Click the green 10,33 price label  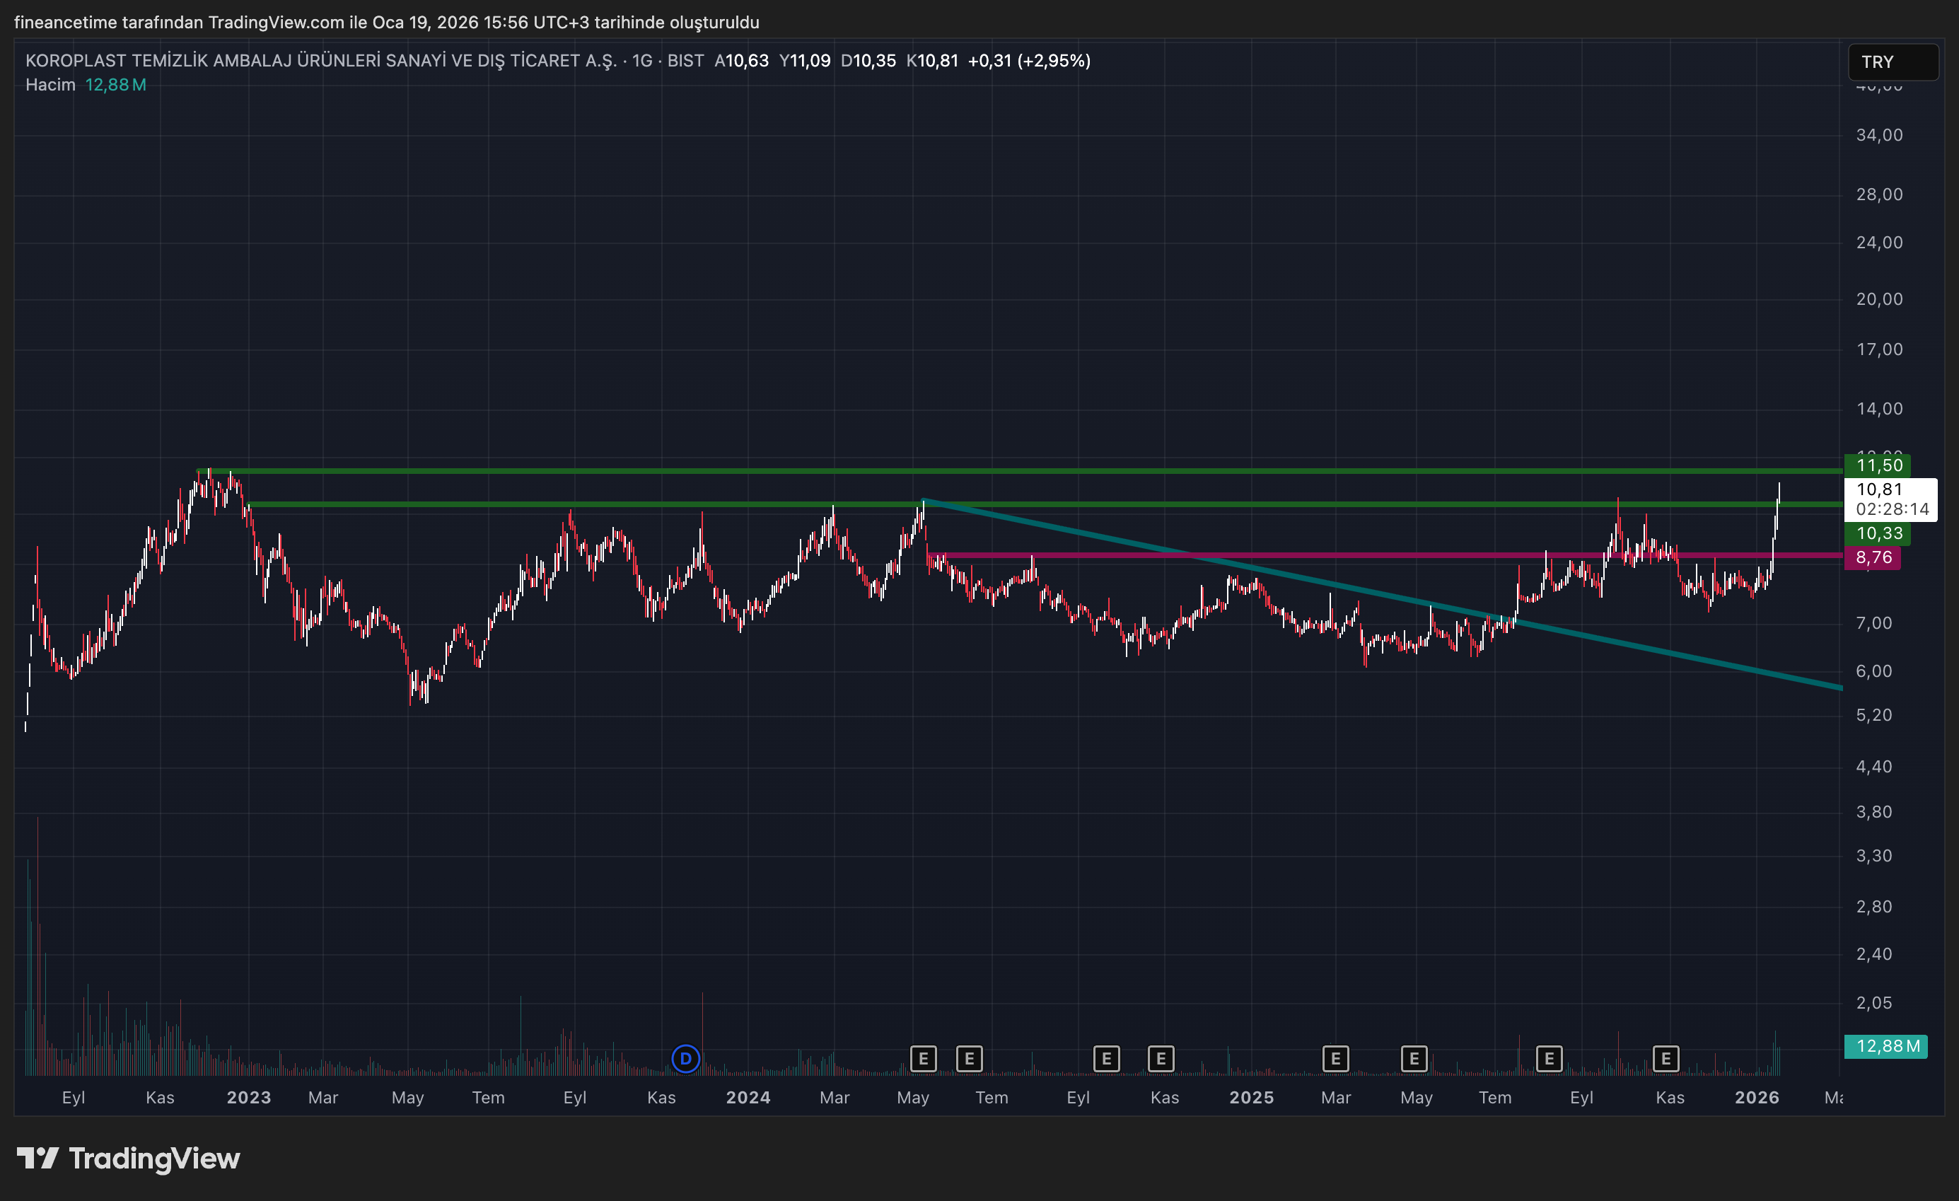(x=1878, y=534)
